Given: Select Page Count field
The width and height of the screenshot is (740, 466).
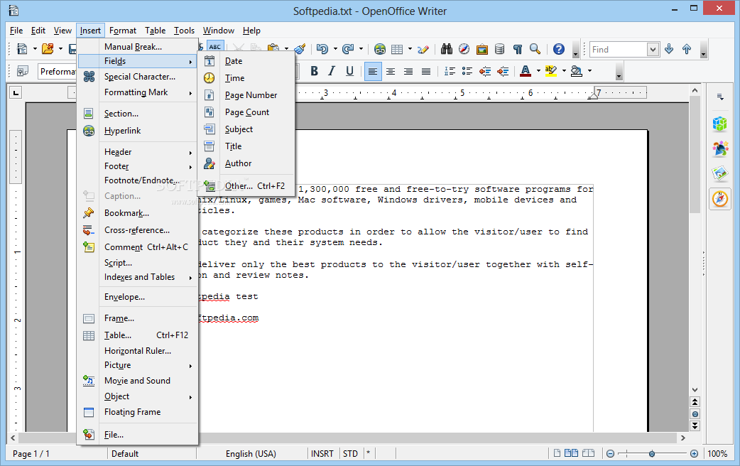Looking at the screenshot, I should tap(246, 112).
